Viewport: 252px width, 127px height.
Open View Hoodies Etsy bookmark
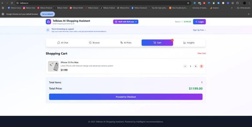click(x=178, y=8)
